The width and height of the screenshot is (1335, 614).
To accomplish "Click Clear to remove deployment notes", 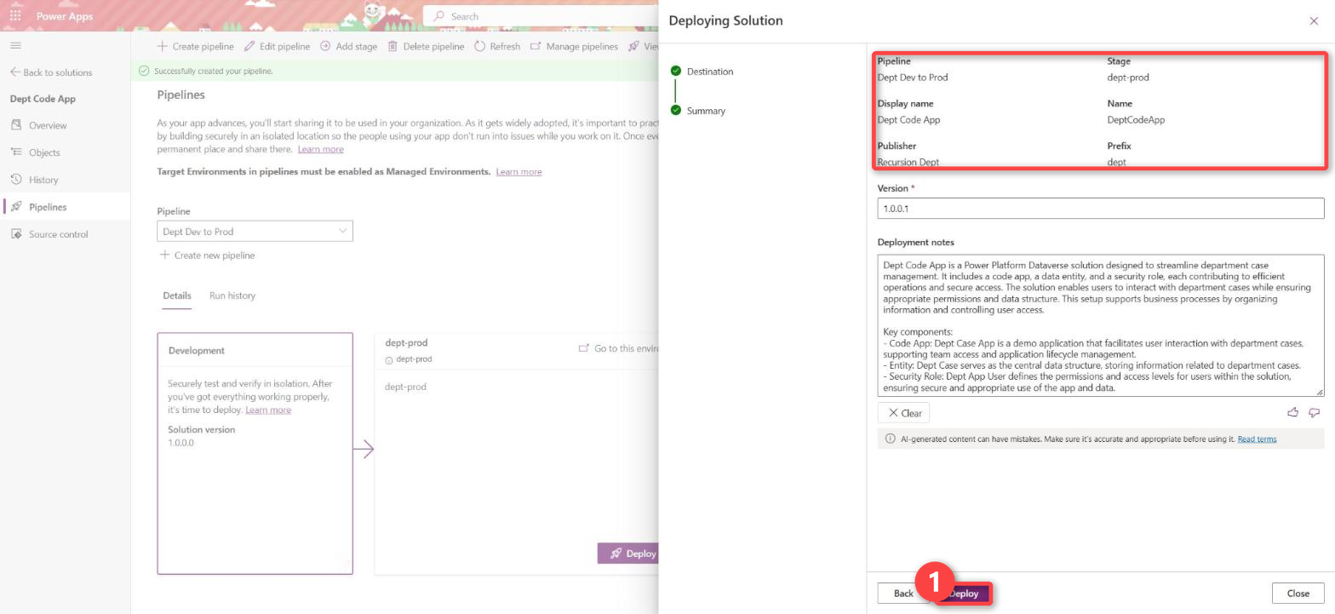I will pyautogui.click(x=903, y=413).
